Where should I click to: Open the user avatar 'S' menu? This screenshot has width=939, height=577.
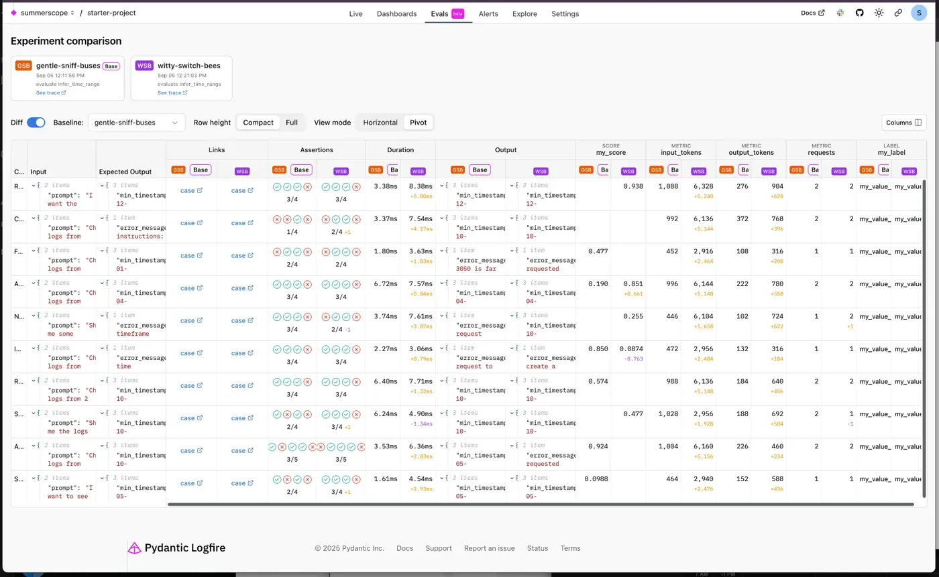pyautogui.click(x=919, y=13)
